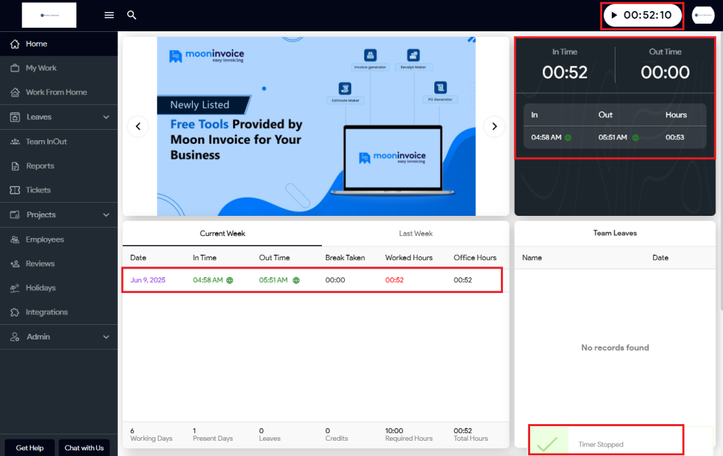Select the Current Week tab
This screenshot has height=456, width=723.
click(222, 234)
